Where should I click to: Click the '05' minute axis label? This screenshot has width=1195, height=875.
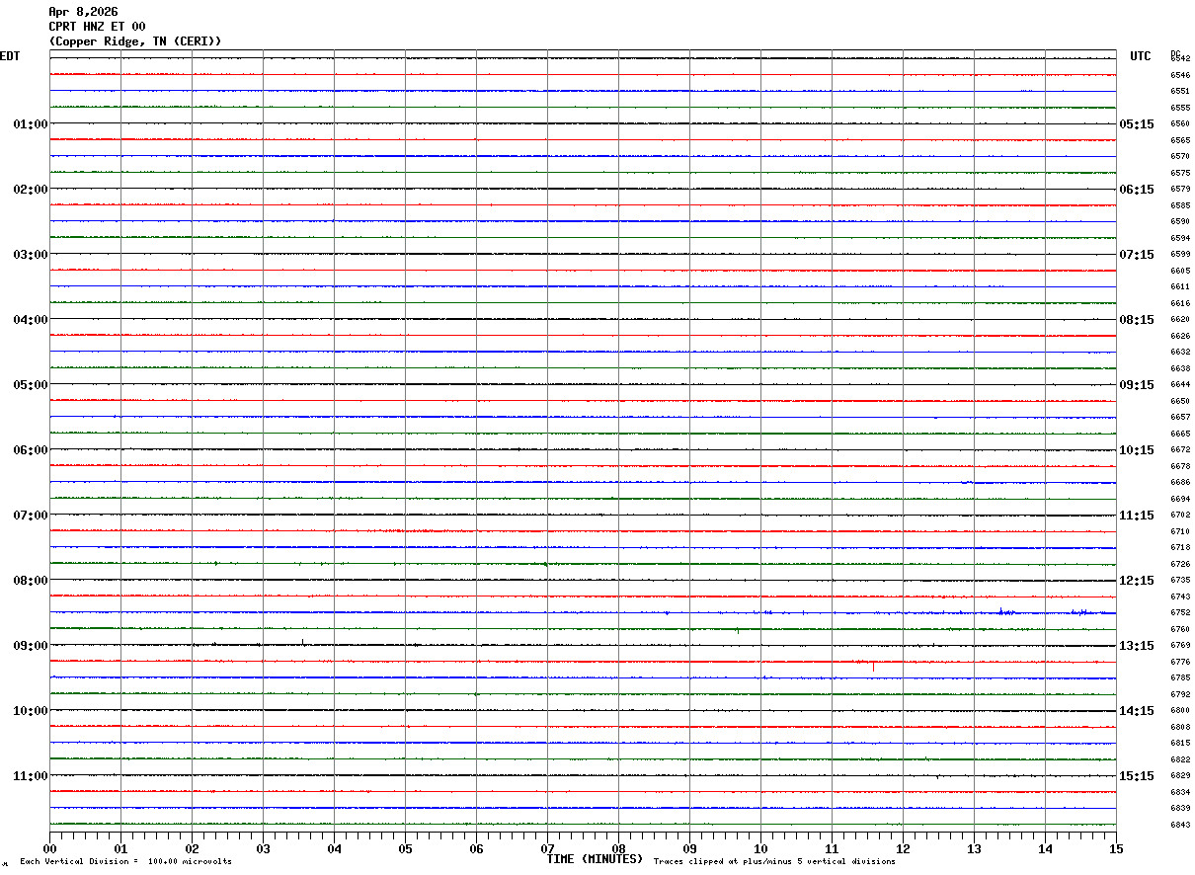(x=405, y=849)
